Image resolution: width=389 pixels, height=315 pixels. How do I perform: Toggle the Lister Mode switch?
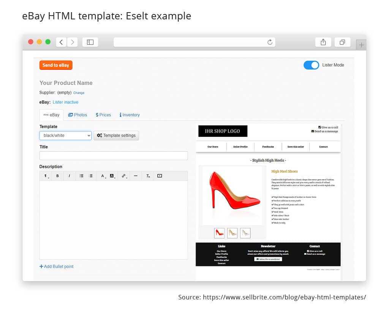click(x=311, y=65)
